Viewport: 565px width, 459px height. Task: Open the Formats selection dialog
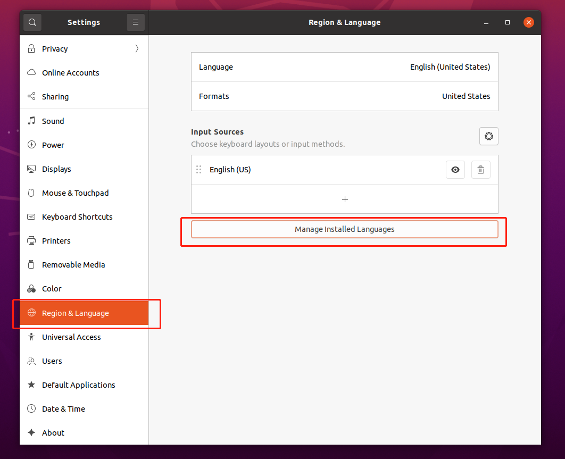344,96
